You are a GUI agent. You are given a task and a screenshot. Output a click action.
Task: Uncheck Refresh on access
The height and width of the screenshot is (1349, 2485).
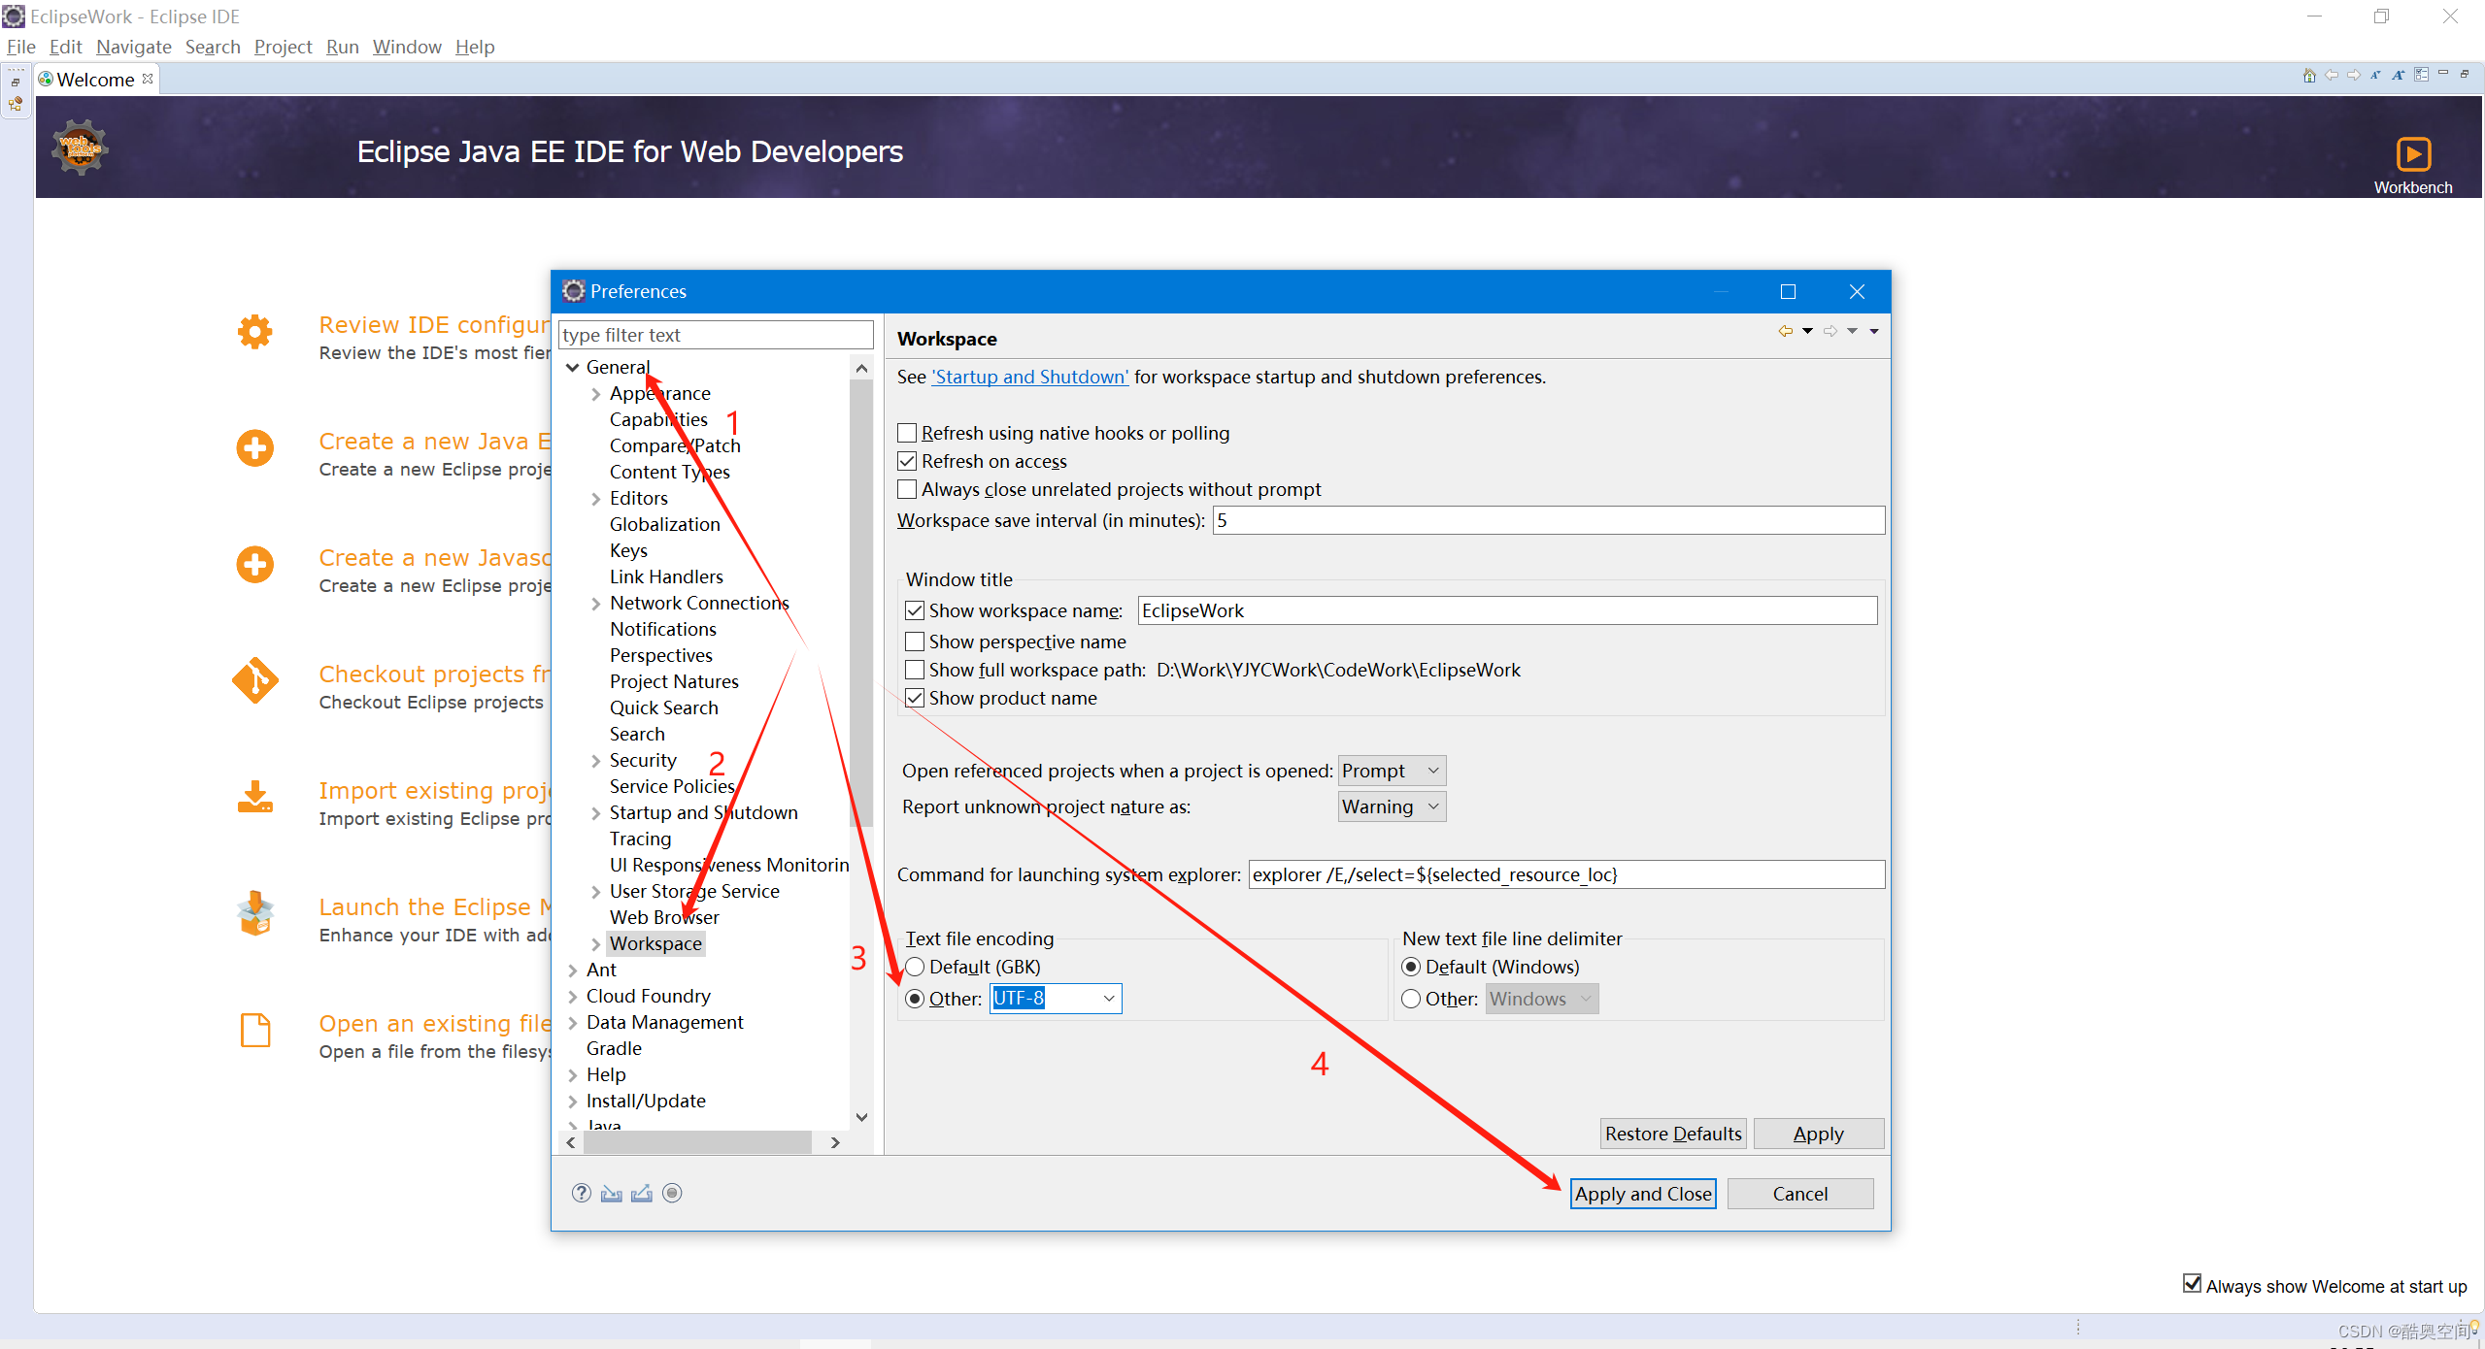click(907, 461)
